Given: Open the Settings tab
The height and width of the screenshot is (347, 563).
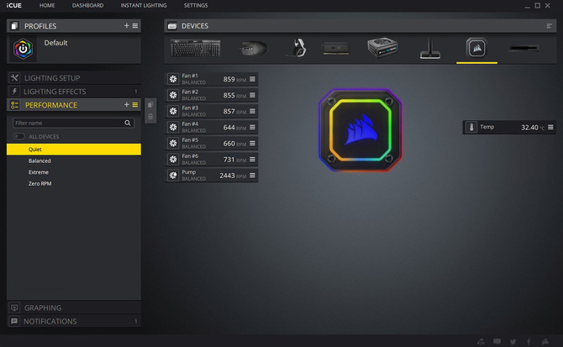Looking at the screenshot, I should (x=196, y=5).
